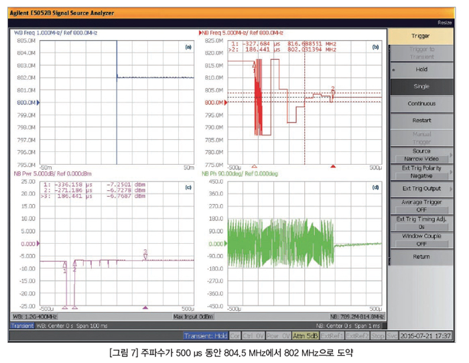Click the NB Freq 800.0M reference level arrow

pos(226,103)
